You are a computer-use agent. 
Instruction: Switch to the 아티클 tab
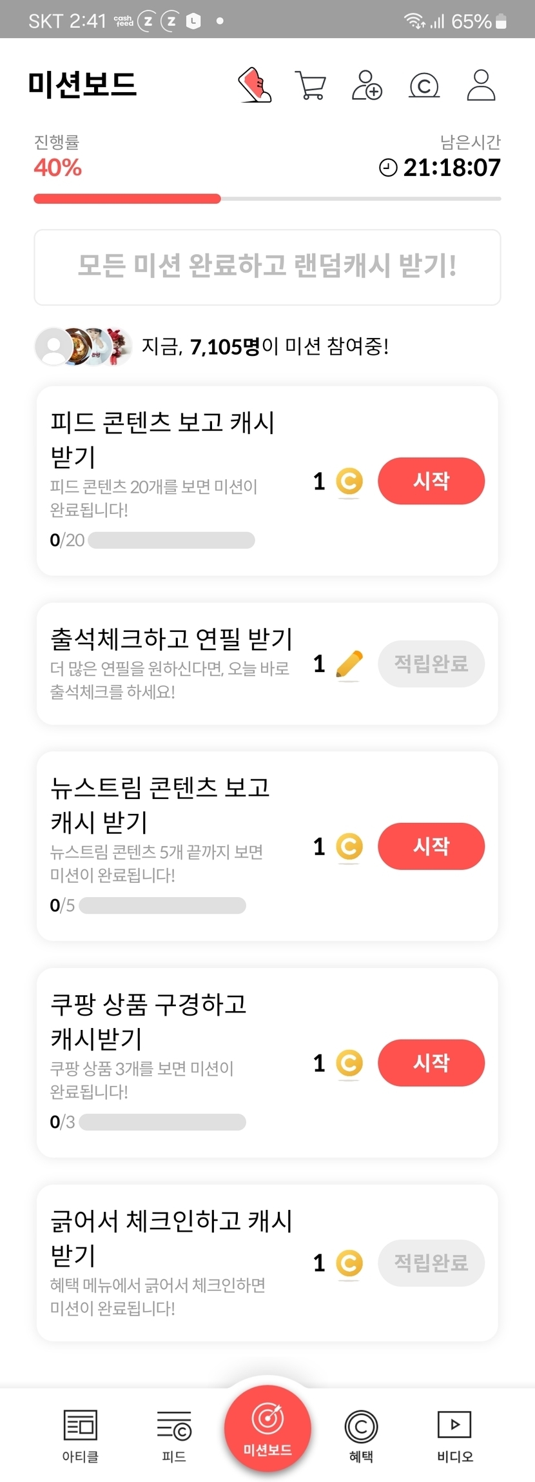click(80, 1434)
